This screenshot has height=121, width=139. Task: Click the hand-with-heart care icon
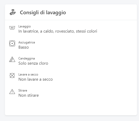pyautogui.click(x=13, y=12)
